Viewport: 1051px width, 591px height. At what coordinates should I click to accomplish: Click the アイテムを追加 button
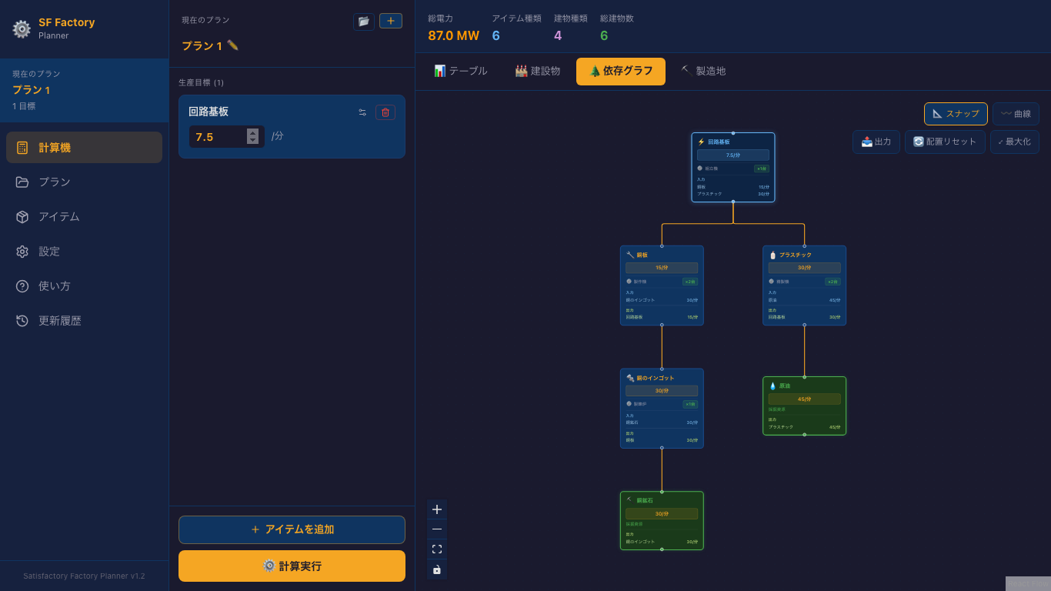pyautogui.click(x=292, y=529)
